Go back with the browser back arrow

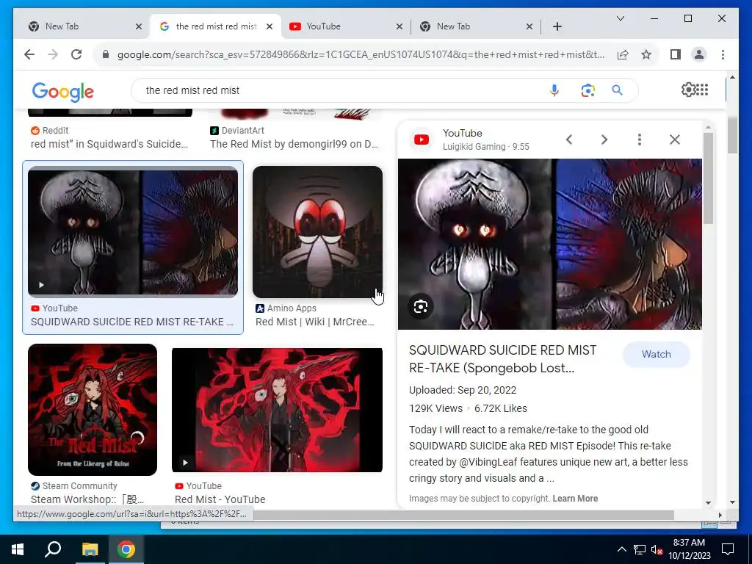click(29, 54)
